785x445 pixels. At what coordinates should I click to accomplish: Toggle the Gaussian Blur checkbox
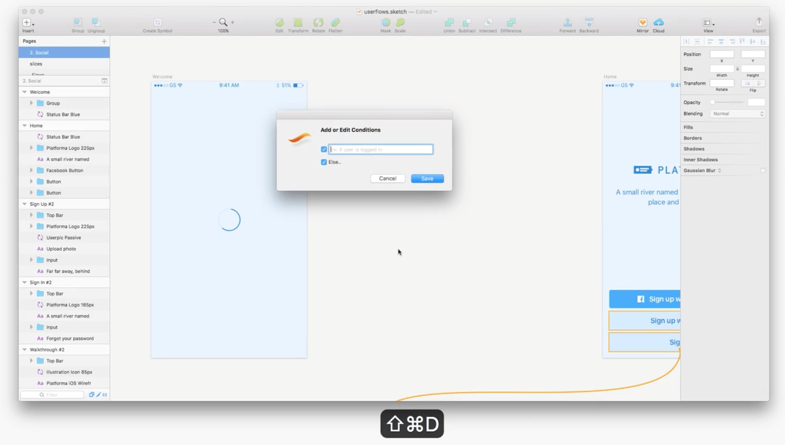coord(763,170)
